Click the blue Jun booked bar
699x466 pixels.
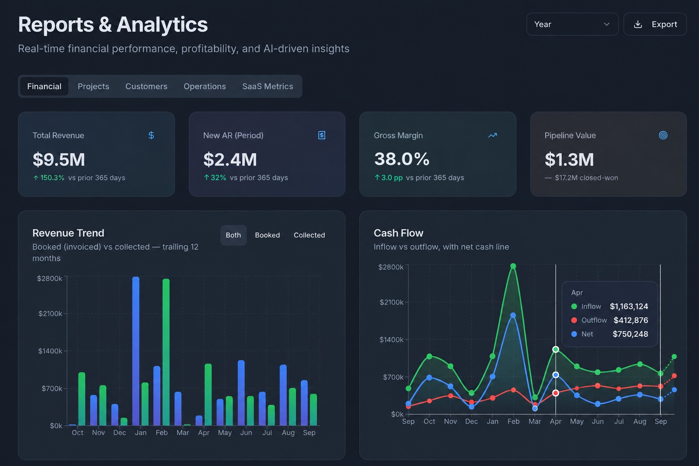pyautogui.click(x=241, y=393)
